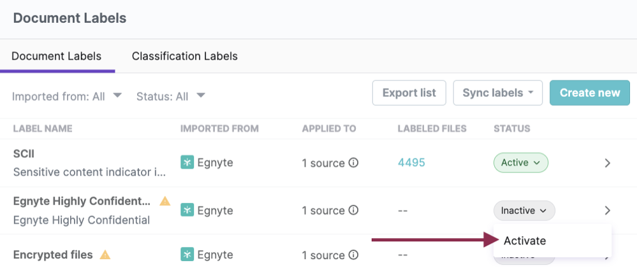Click warning triangle beside Encrypted files
637x275 pixels.
(x=105, y=255)
